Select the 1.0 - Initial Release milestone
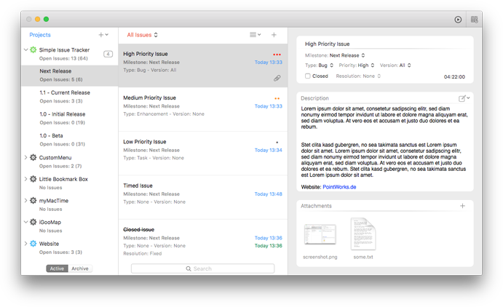 tap(70, 118)
